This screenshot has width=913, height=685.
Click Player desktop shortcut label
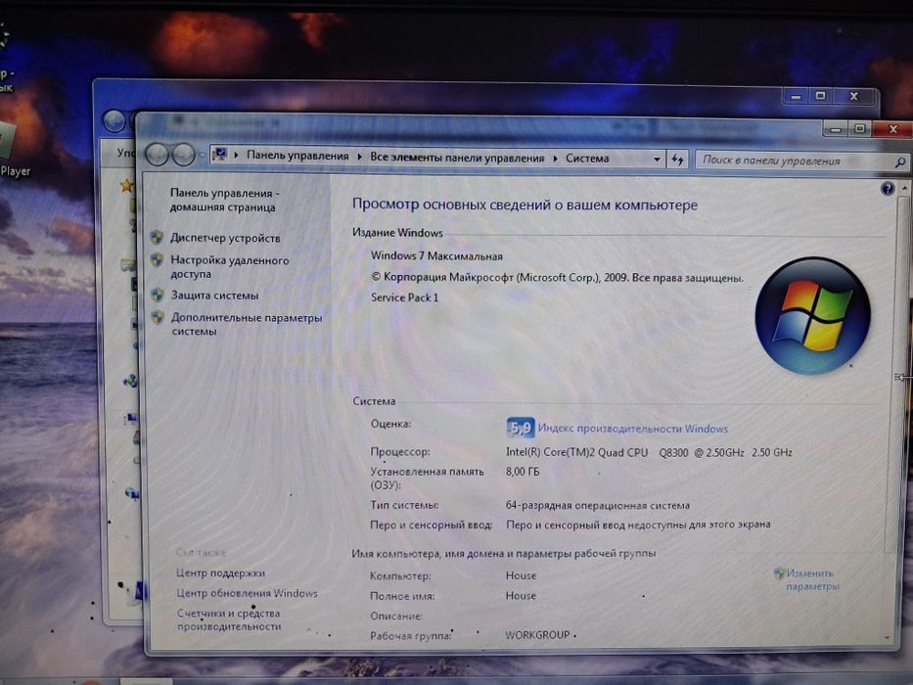pyautogui.click(x=15, y=171)
